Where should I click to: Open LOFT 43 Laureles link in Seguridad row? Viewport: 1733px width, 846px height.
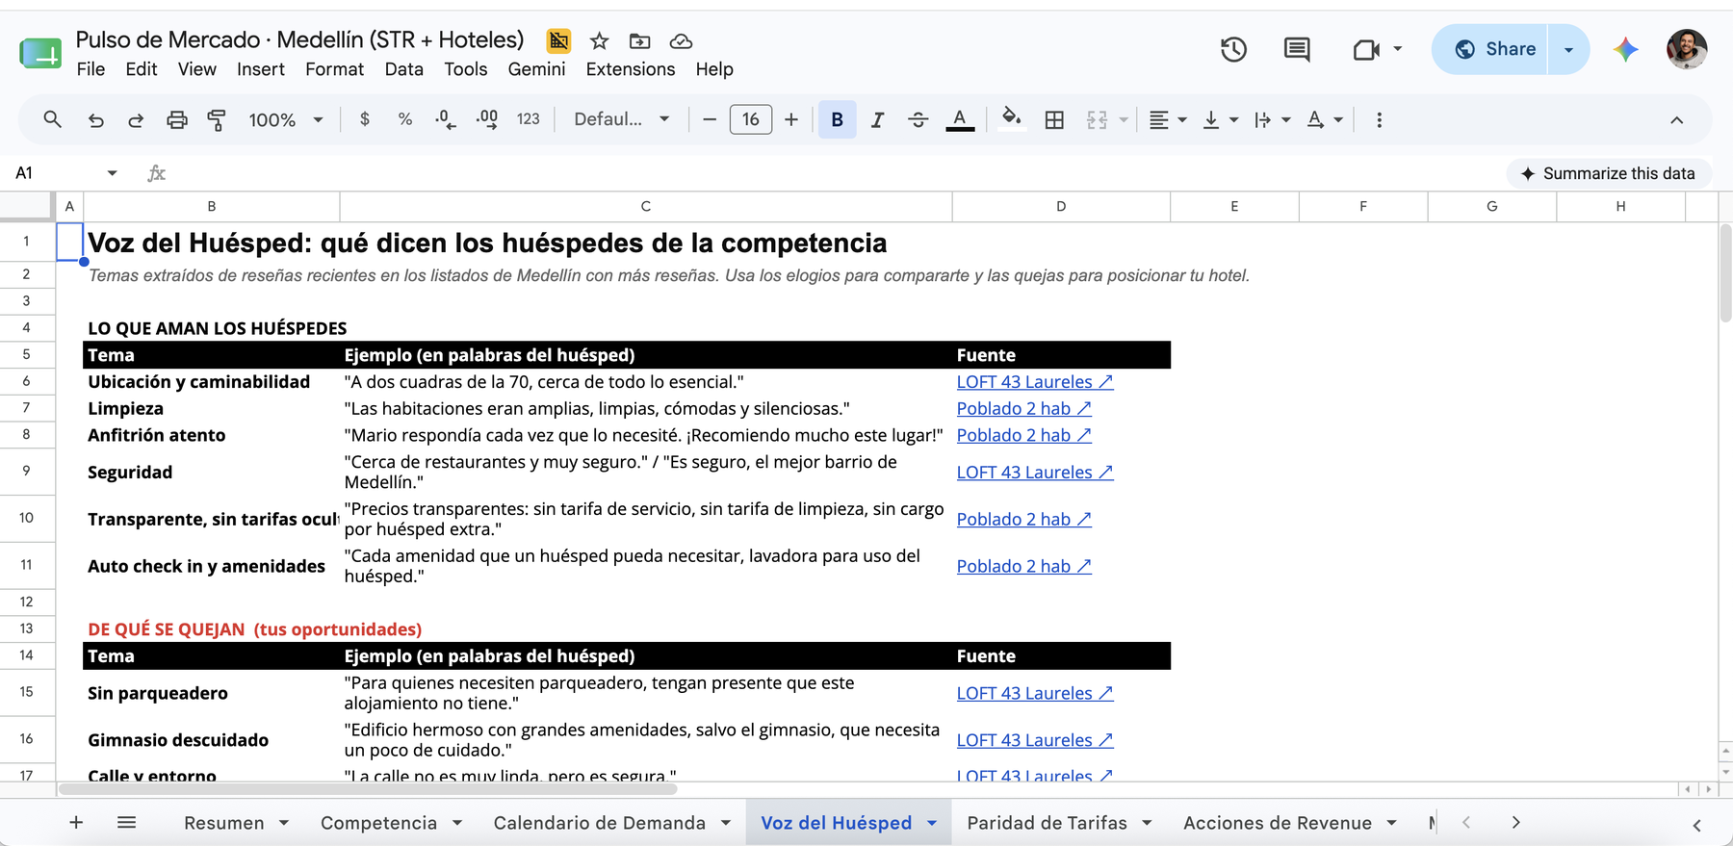1035,472
